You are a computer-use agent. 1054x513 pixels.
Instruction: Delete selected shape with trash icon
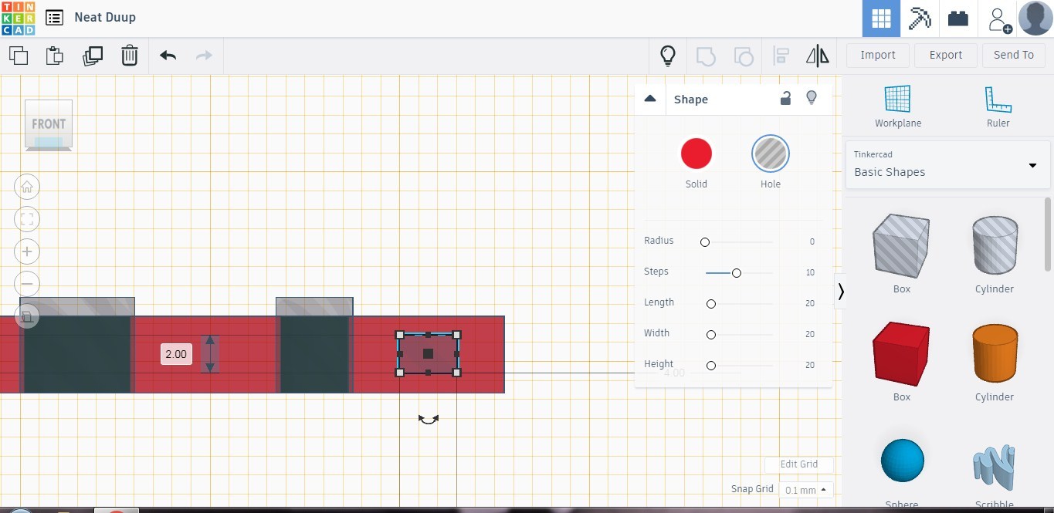(x=129, y=56)
